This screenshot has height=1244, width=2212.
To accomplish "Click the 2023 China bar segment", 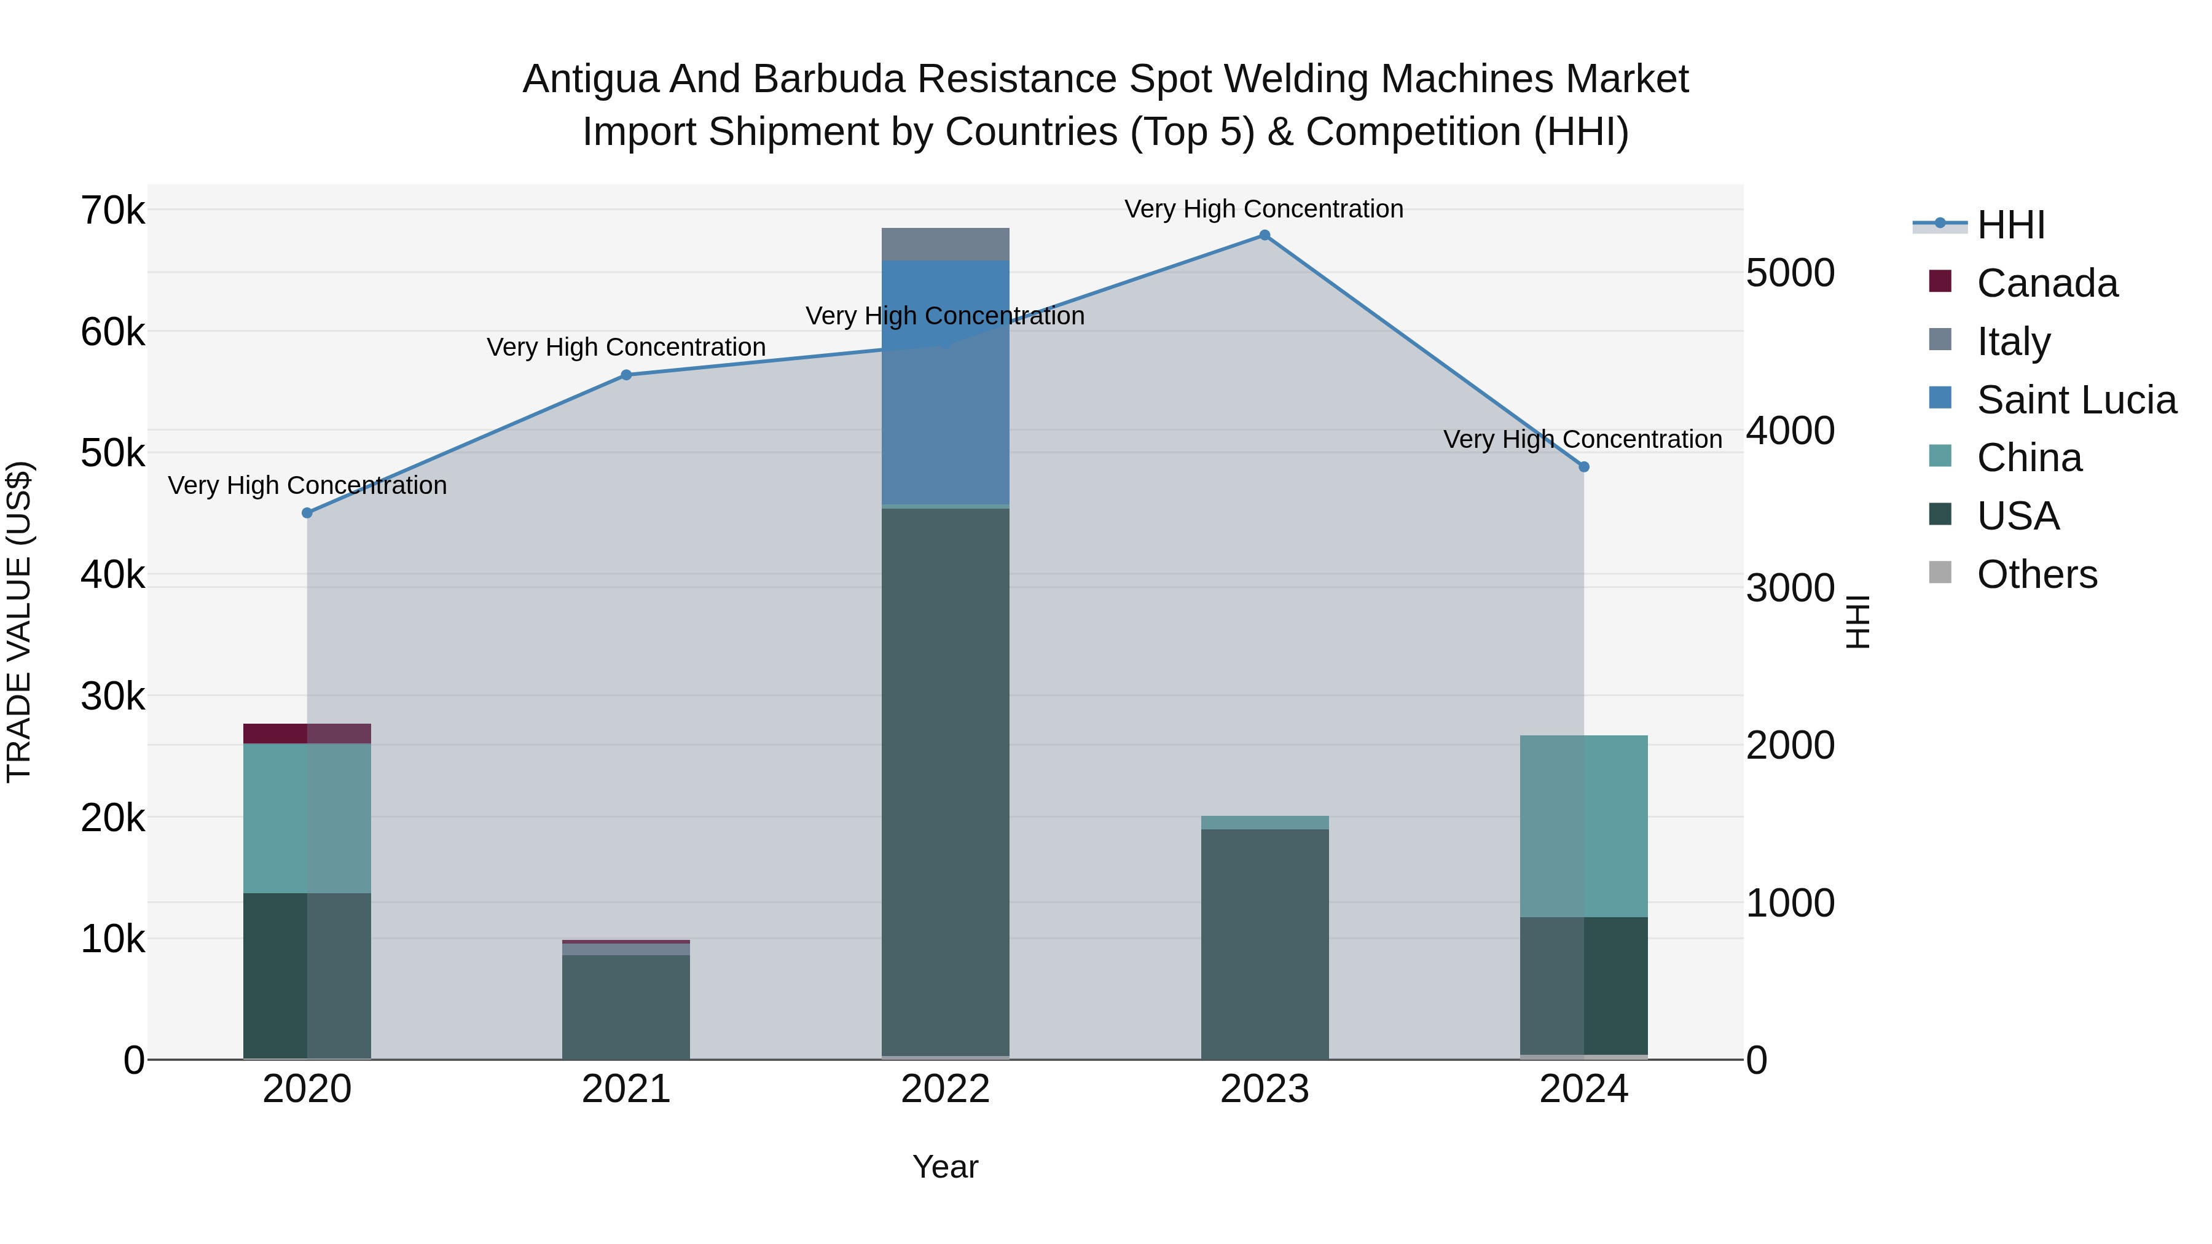I will (x=1265, y=823).
